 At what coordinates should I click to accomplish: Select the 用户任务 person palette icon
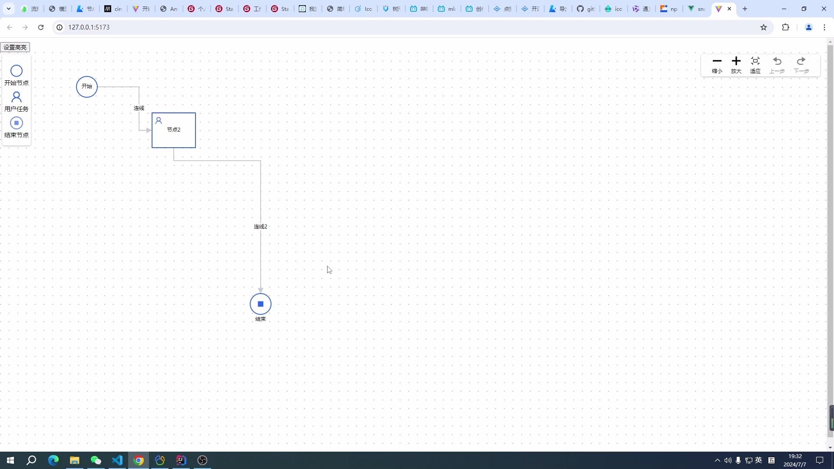click(x=17, y=97)
